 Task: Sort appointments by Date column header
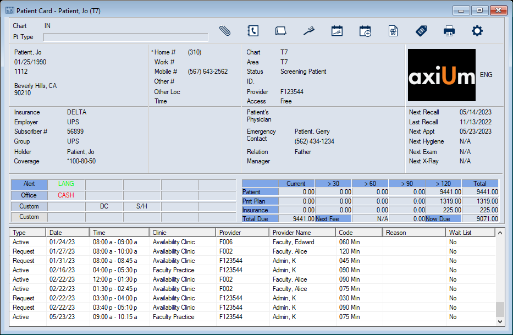click(68, 233)
